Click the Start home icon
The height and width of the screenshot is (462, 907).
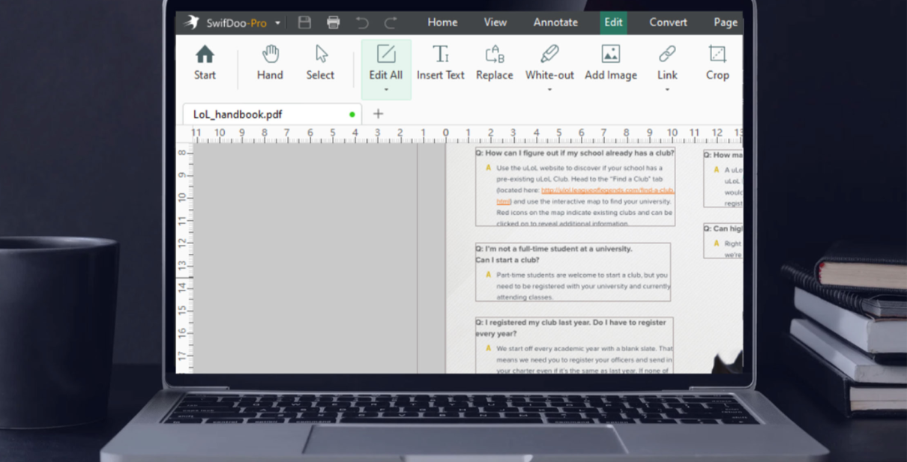205,55
